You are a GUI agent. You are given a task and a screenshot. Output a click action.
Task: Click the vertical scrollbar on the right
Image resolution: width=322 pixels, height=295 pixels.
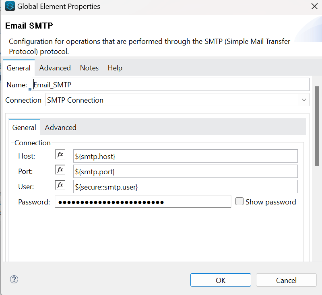click(x=317, y=125)
